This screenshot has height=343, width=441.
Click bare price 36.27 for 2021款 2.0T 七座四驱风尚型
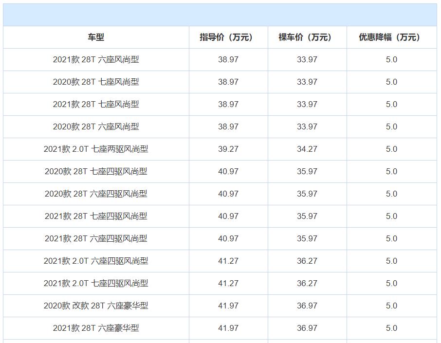[307, 283]
